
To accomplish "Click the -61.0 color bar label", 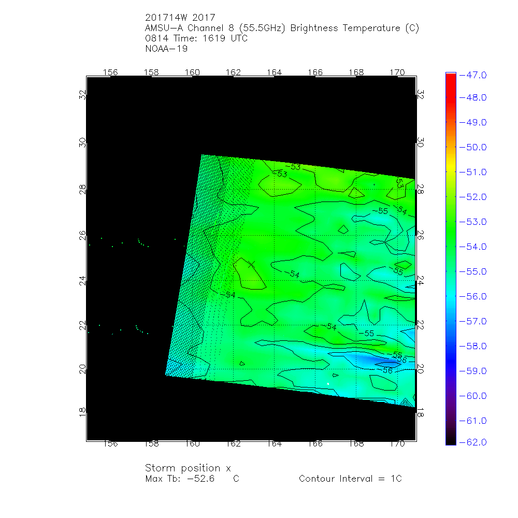I will point(473,421).
